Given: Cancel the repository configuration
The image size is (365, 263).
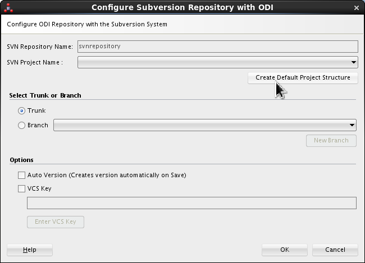Looking at the screenshot, I should point(335,250).
